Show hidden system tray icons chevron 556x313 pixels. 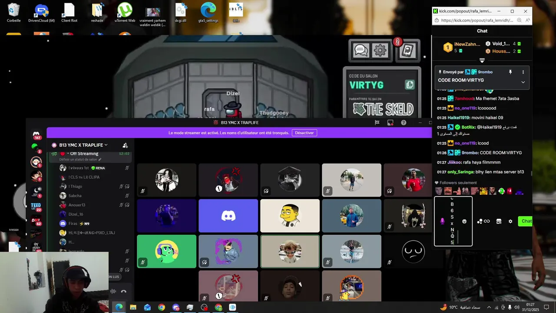pyautogui.click(x=489, y=307)
